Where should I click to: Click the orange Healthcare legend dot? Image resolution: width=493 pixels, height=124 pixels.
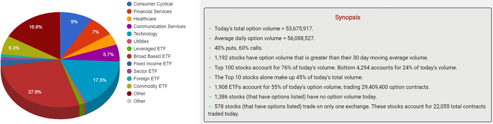[129, 19]
